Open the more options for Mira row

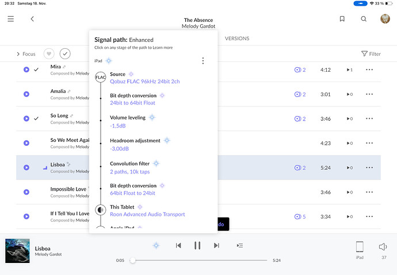tap(369, 69)
